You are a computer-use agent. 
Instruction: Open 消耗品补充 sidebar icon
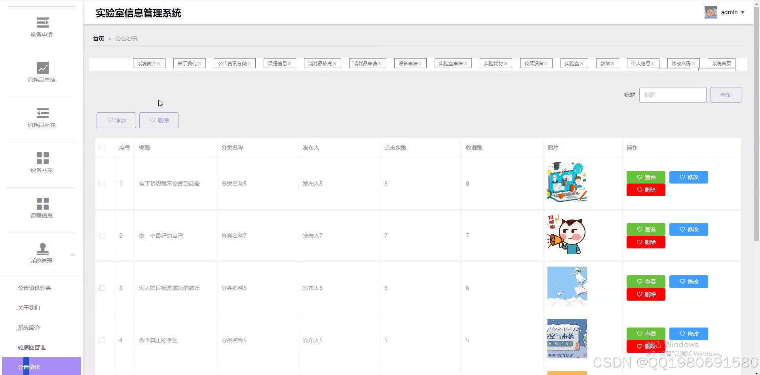point(42,113)
